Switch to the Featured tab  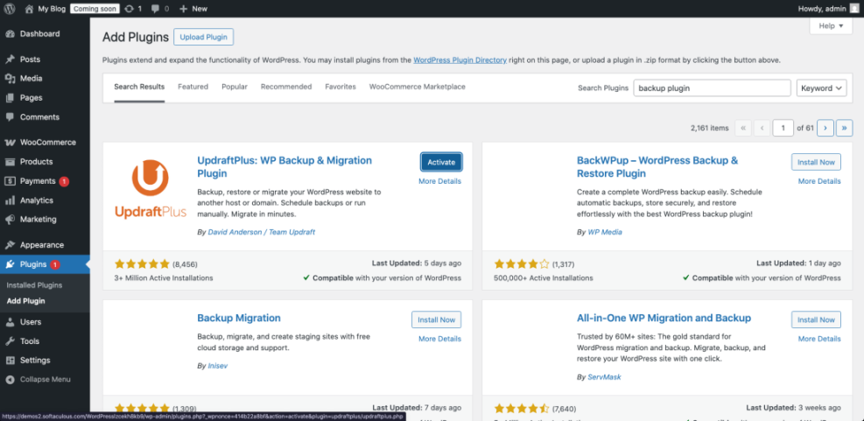[193, 87]
